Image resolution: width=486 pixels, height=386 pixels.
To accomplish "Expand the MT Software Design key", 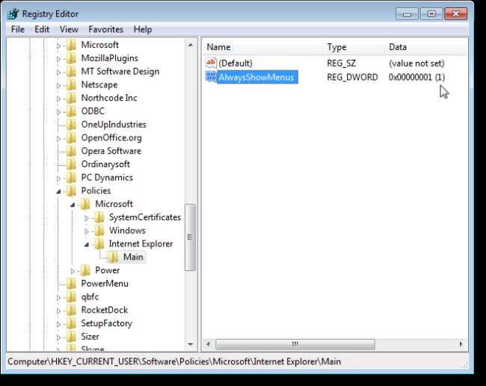I will pos(58,72).
